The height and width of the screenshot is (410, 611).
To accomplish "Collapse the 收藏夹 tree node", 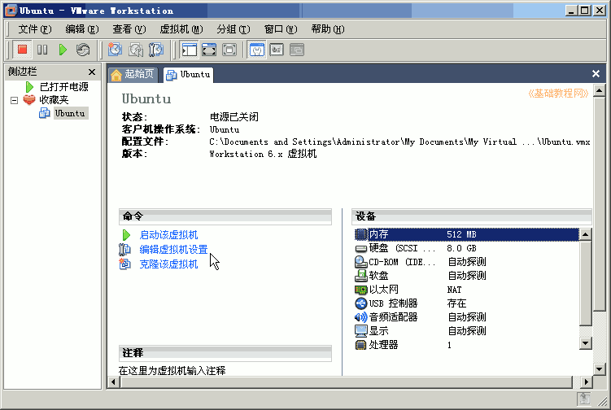I will point(14,101).
